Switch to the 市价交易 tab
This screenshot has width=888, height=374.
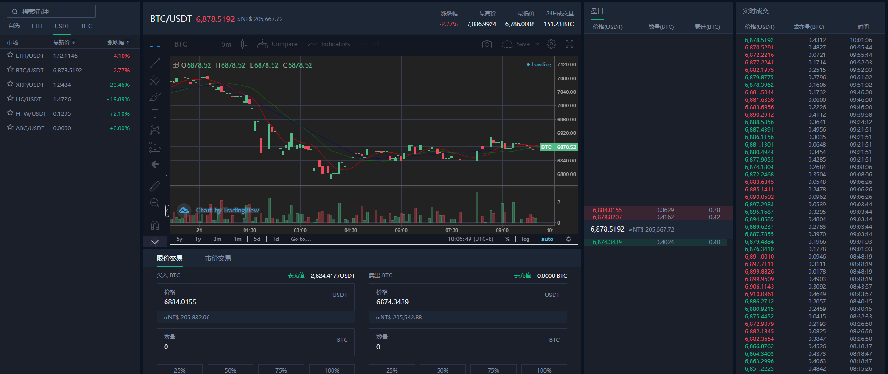pos(218,258)
